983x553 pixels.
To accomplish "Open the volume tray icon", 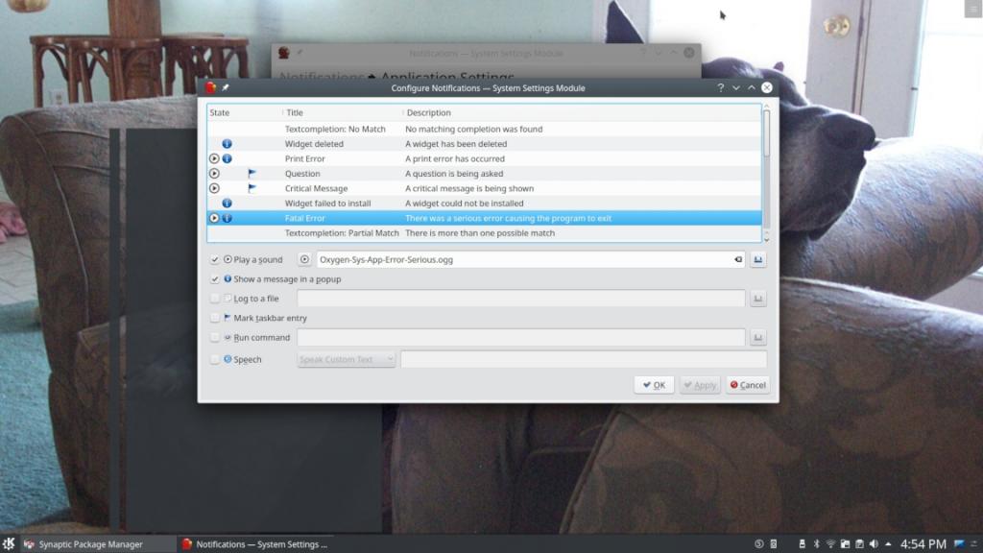I will [x=875, y=544].
